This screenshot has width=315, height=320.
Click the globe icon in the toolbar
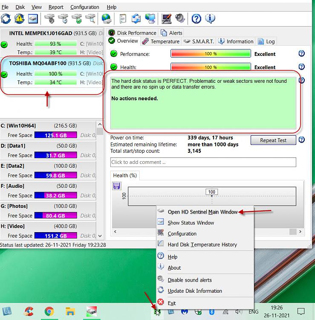pyautogui.click(x=106, y=18)
